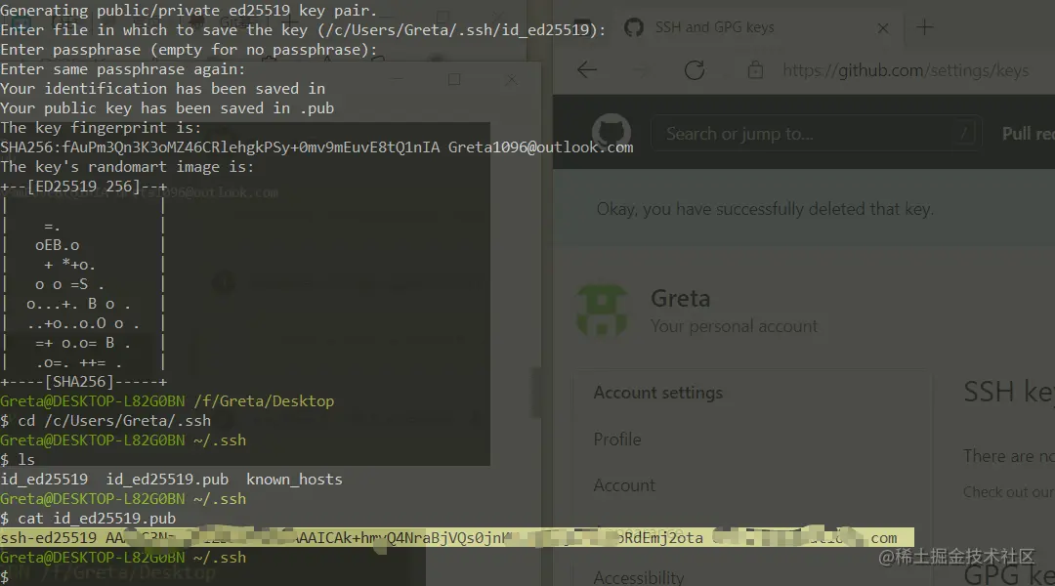Click the Account settings heading

pyautogui.click(x=658, y=393)
